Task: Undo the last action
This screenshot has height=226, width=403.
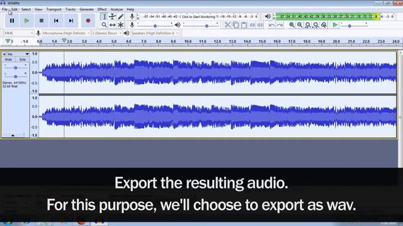Action: pyautogui.click(x=271, y=25)
